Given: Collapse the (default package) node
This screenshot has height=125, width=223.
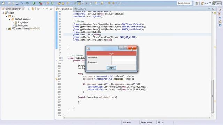Looking at the screenshot, I should point(10,19).
